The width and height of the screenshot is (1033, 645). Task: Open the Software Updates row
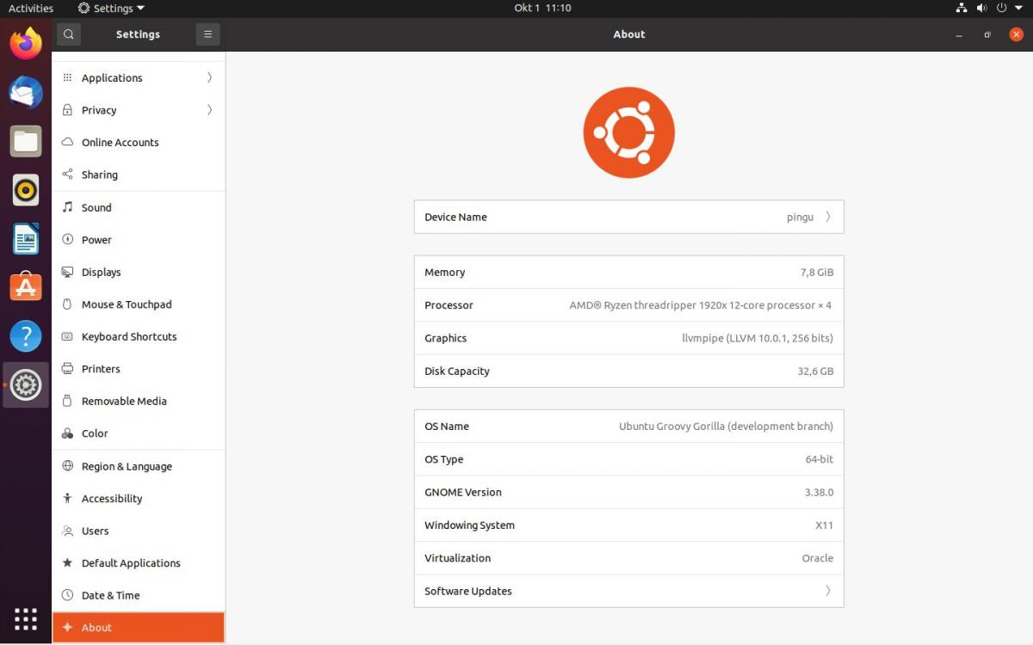coord(628,592)
